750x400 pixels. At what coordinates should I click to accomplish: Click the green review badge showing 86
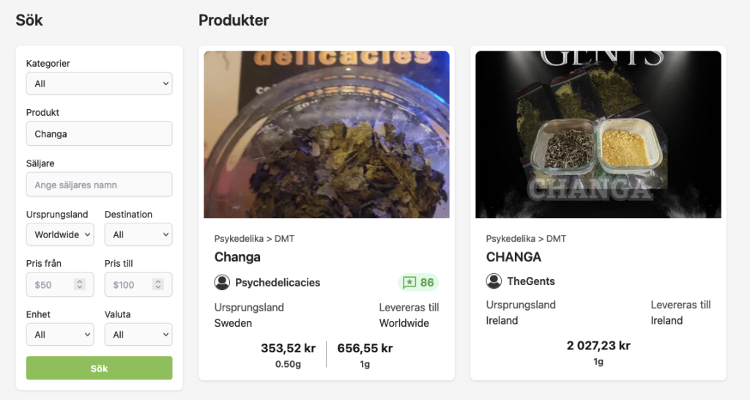(x=419, y=283)
